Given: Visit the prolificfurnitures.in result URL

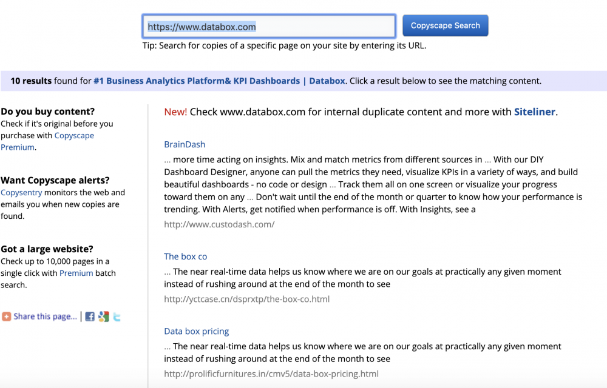Looking at the screenshot, I should click(271, 374).
